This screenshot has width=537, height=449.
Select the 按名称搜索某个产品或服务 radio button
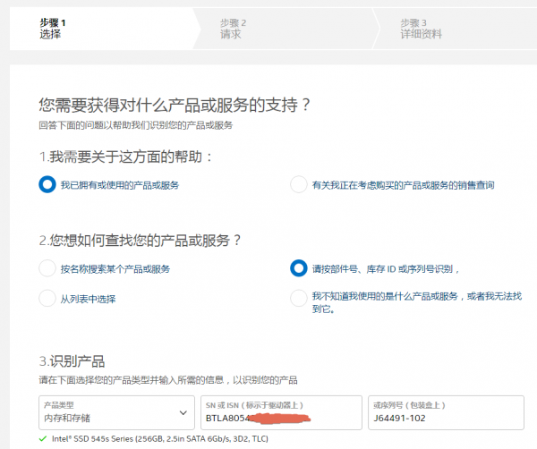pyautogui.click(x=47, y=268)
